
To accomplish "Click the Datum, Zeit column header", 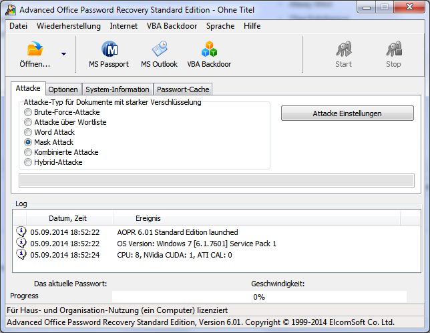I will [67, 218].
